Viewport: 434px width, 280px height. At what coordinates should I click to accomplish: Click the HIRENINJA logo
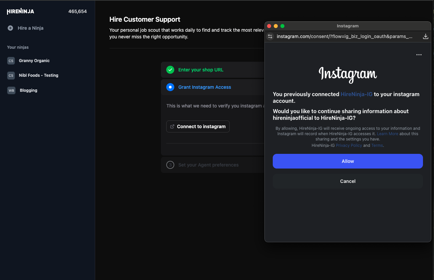tap(20, 11)
